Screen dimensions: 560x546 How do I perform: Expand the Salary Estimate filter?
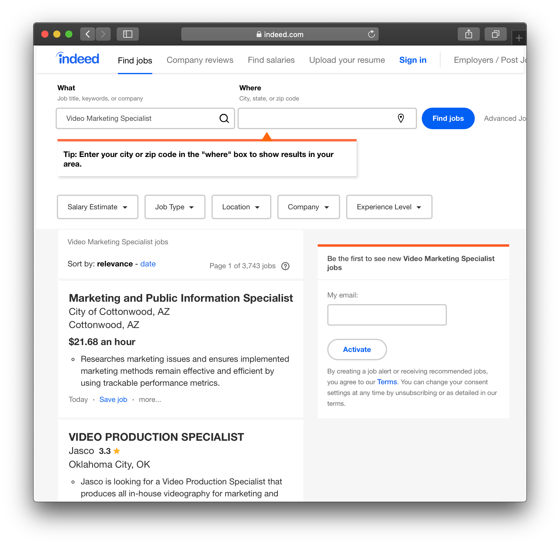tap(98, 207)
